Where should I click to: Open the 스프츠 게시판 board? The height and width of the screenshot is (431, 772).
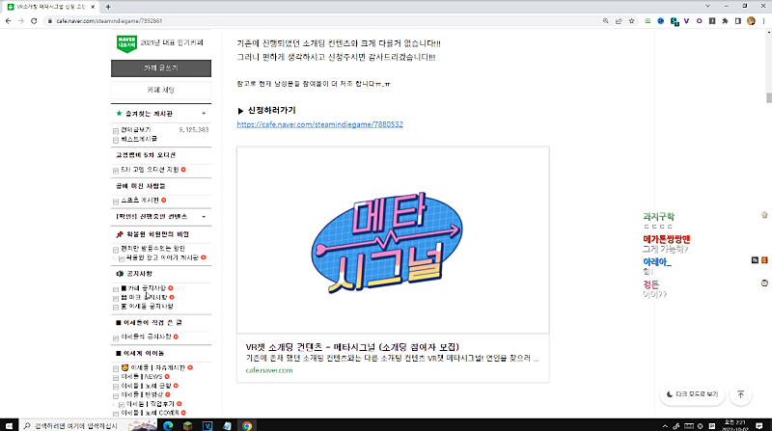(x=140, y=201)
